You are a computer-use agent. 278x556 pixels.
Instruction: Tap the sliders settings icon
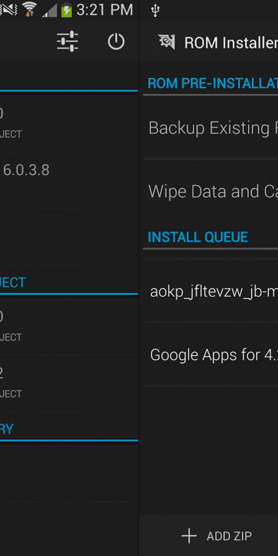[67, 41]
